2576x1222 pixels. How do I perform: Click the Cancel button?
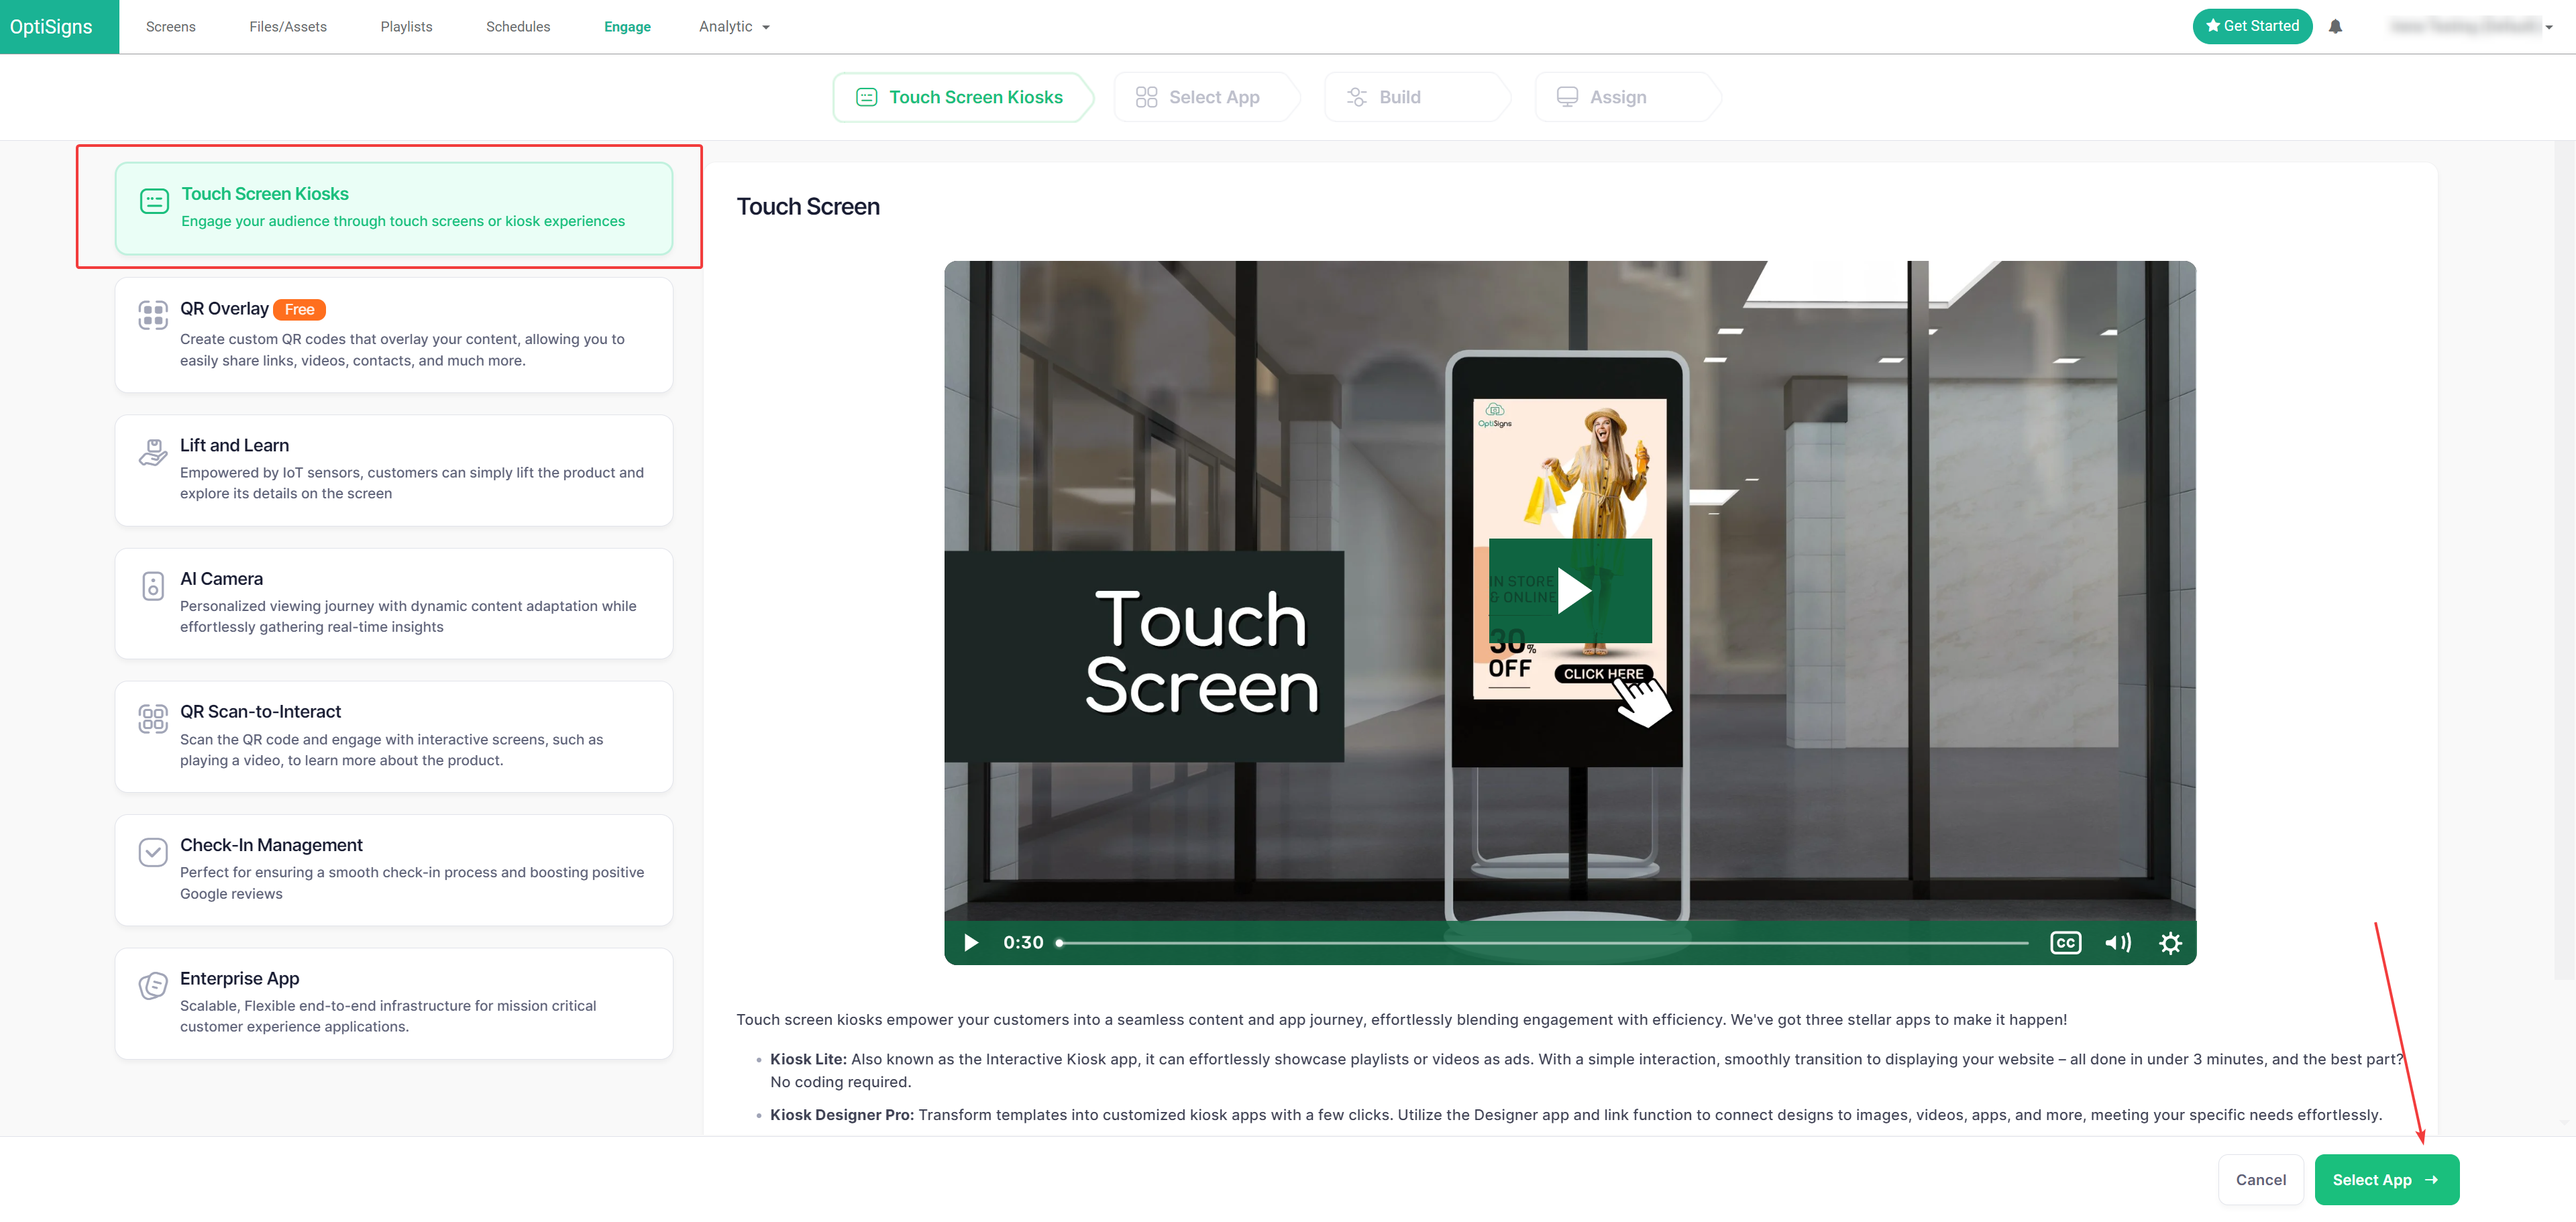coord(2260,1180)
